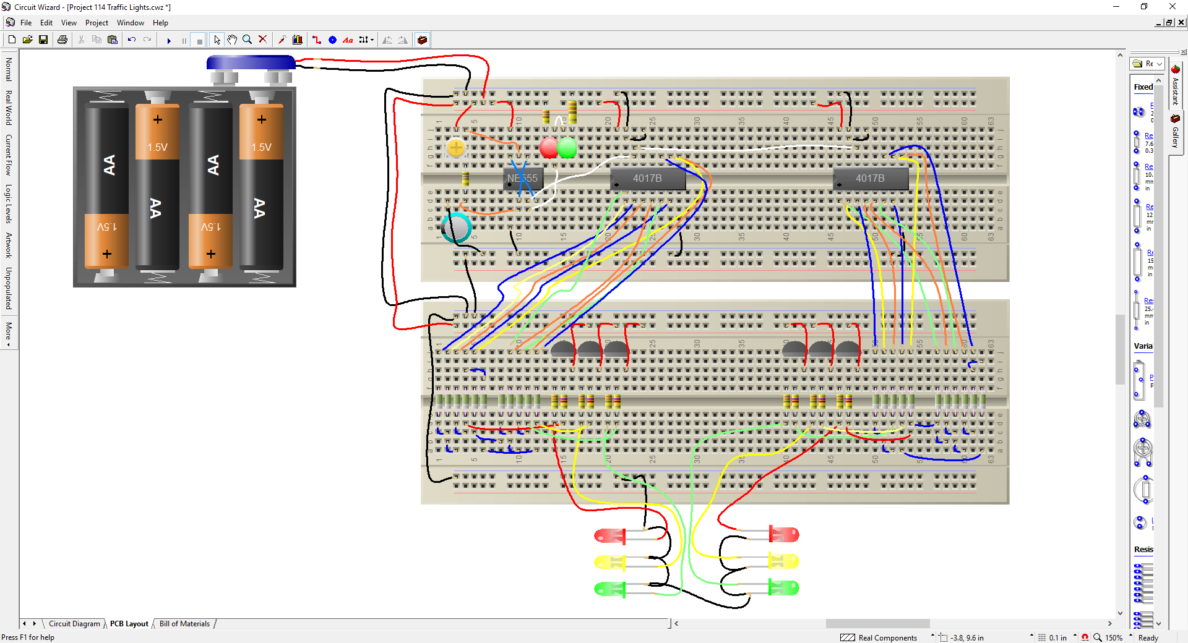Screen dimensions: 1188x643
Task: Open the Graphs analysis tool
Action: 298,40
